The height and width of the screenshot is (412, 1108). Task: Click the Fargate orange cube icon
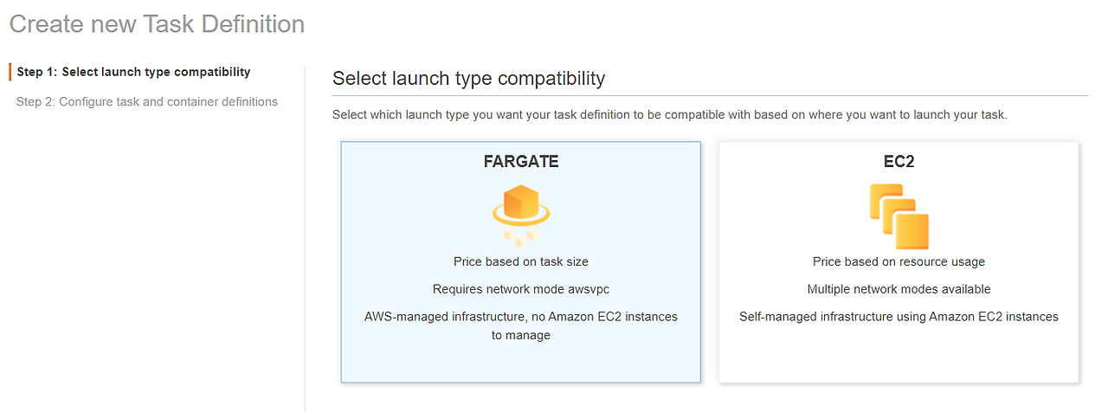click(520, 203)
